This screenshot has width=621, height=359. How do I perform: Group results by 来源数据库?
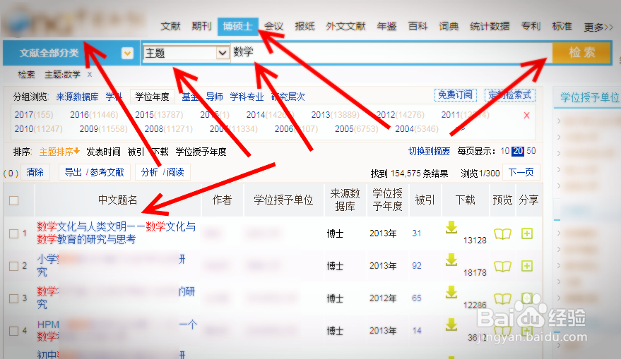pos(77,97)
